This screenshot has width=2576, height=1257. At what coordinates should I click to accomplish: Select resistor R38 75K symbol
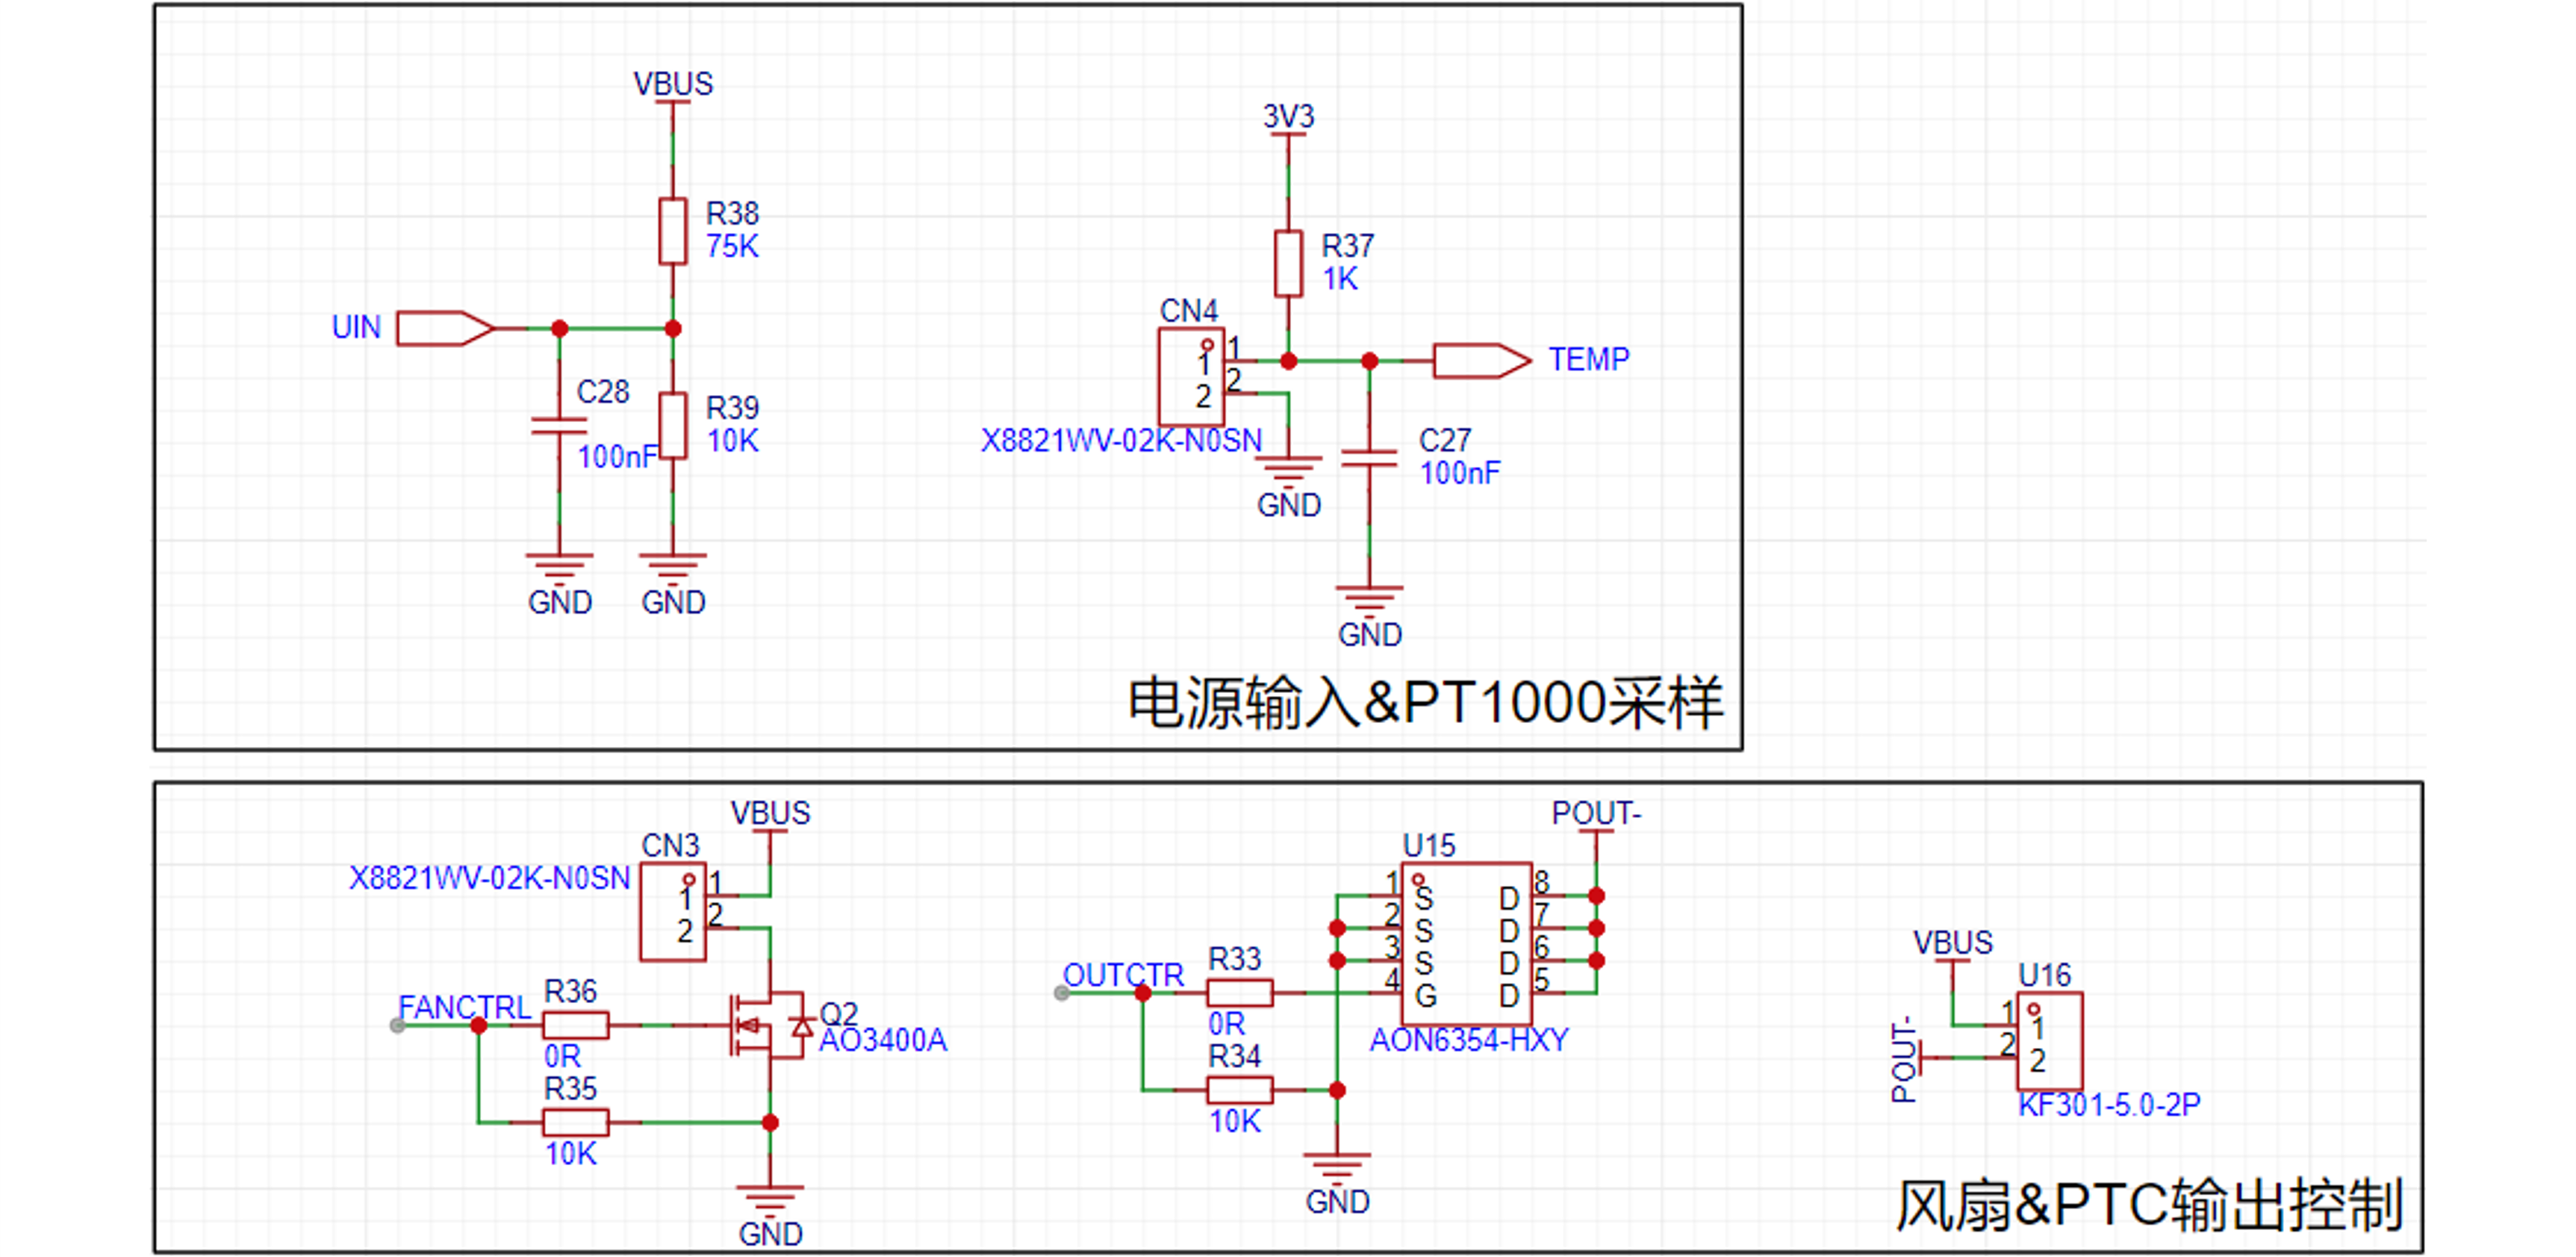(x=673, y=231)
